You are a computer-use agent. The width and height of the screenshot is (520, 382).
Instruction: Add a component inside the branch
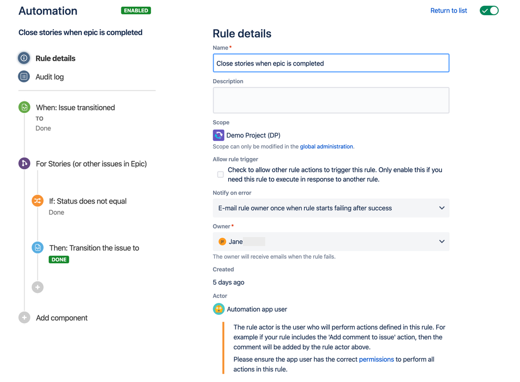(x=38, y=287)
